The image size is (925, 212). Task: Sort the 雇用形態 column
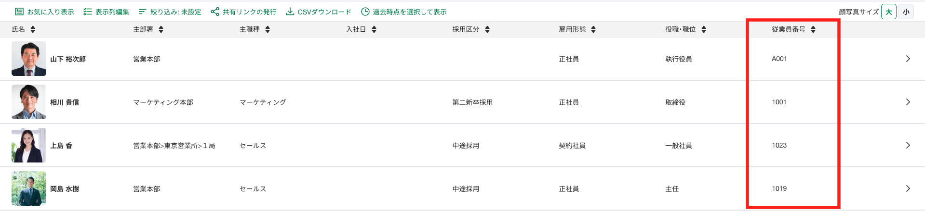pos(593,29)
